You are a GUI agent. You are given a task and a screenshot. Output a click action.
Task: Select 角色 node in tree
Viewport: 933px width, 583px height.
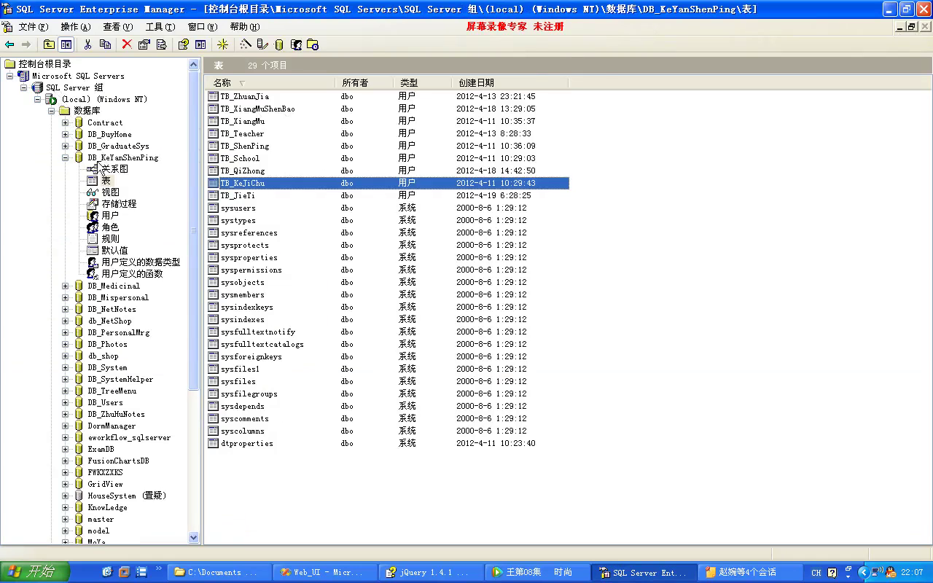click(110, 227)
